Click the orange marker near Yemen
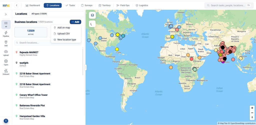The width and height of the screenshot is (256, 125). tap(199, 57)
